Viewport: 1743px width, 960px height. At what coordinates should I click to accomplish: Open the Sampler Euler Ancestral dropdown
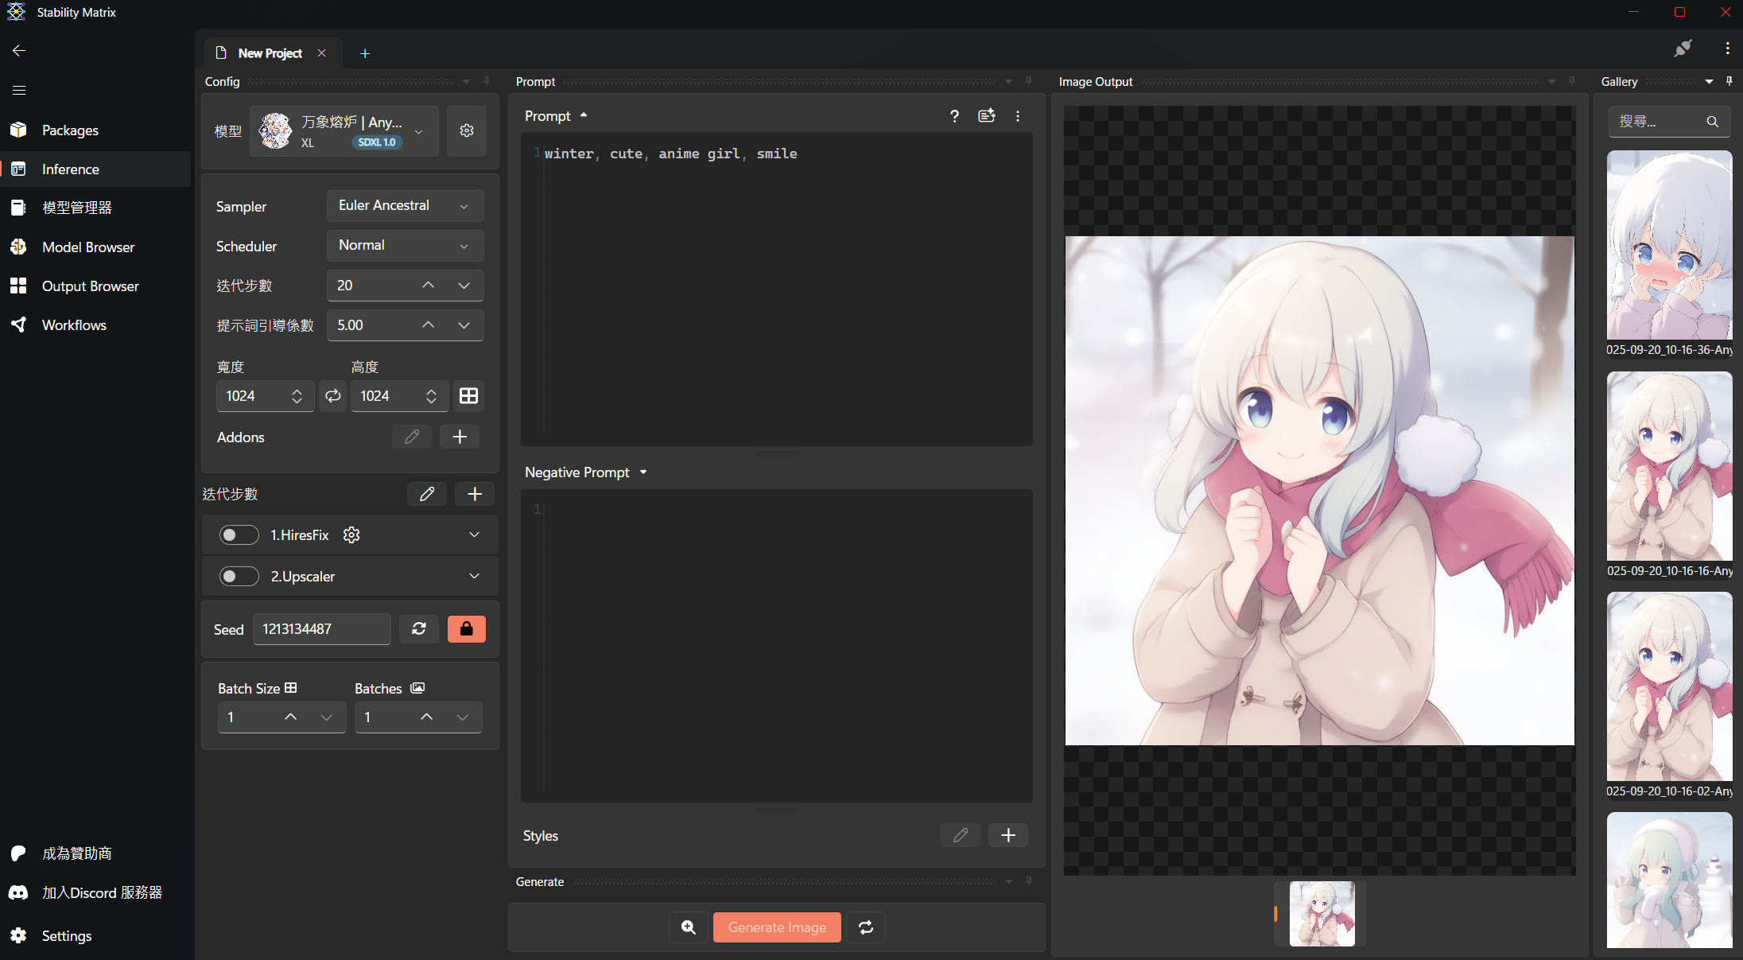[x=405, y=206]
